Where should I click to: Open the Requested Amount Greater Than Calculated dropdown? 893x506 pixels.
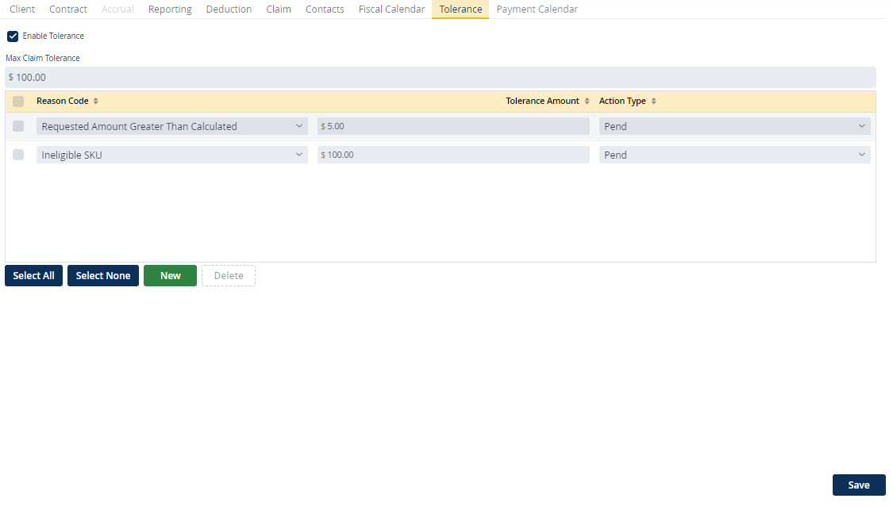(x=171, y=126)
